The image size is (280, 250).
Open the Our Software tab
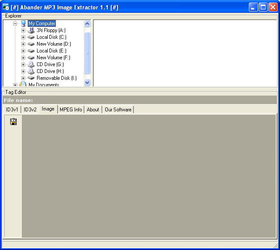point(118,110)
